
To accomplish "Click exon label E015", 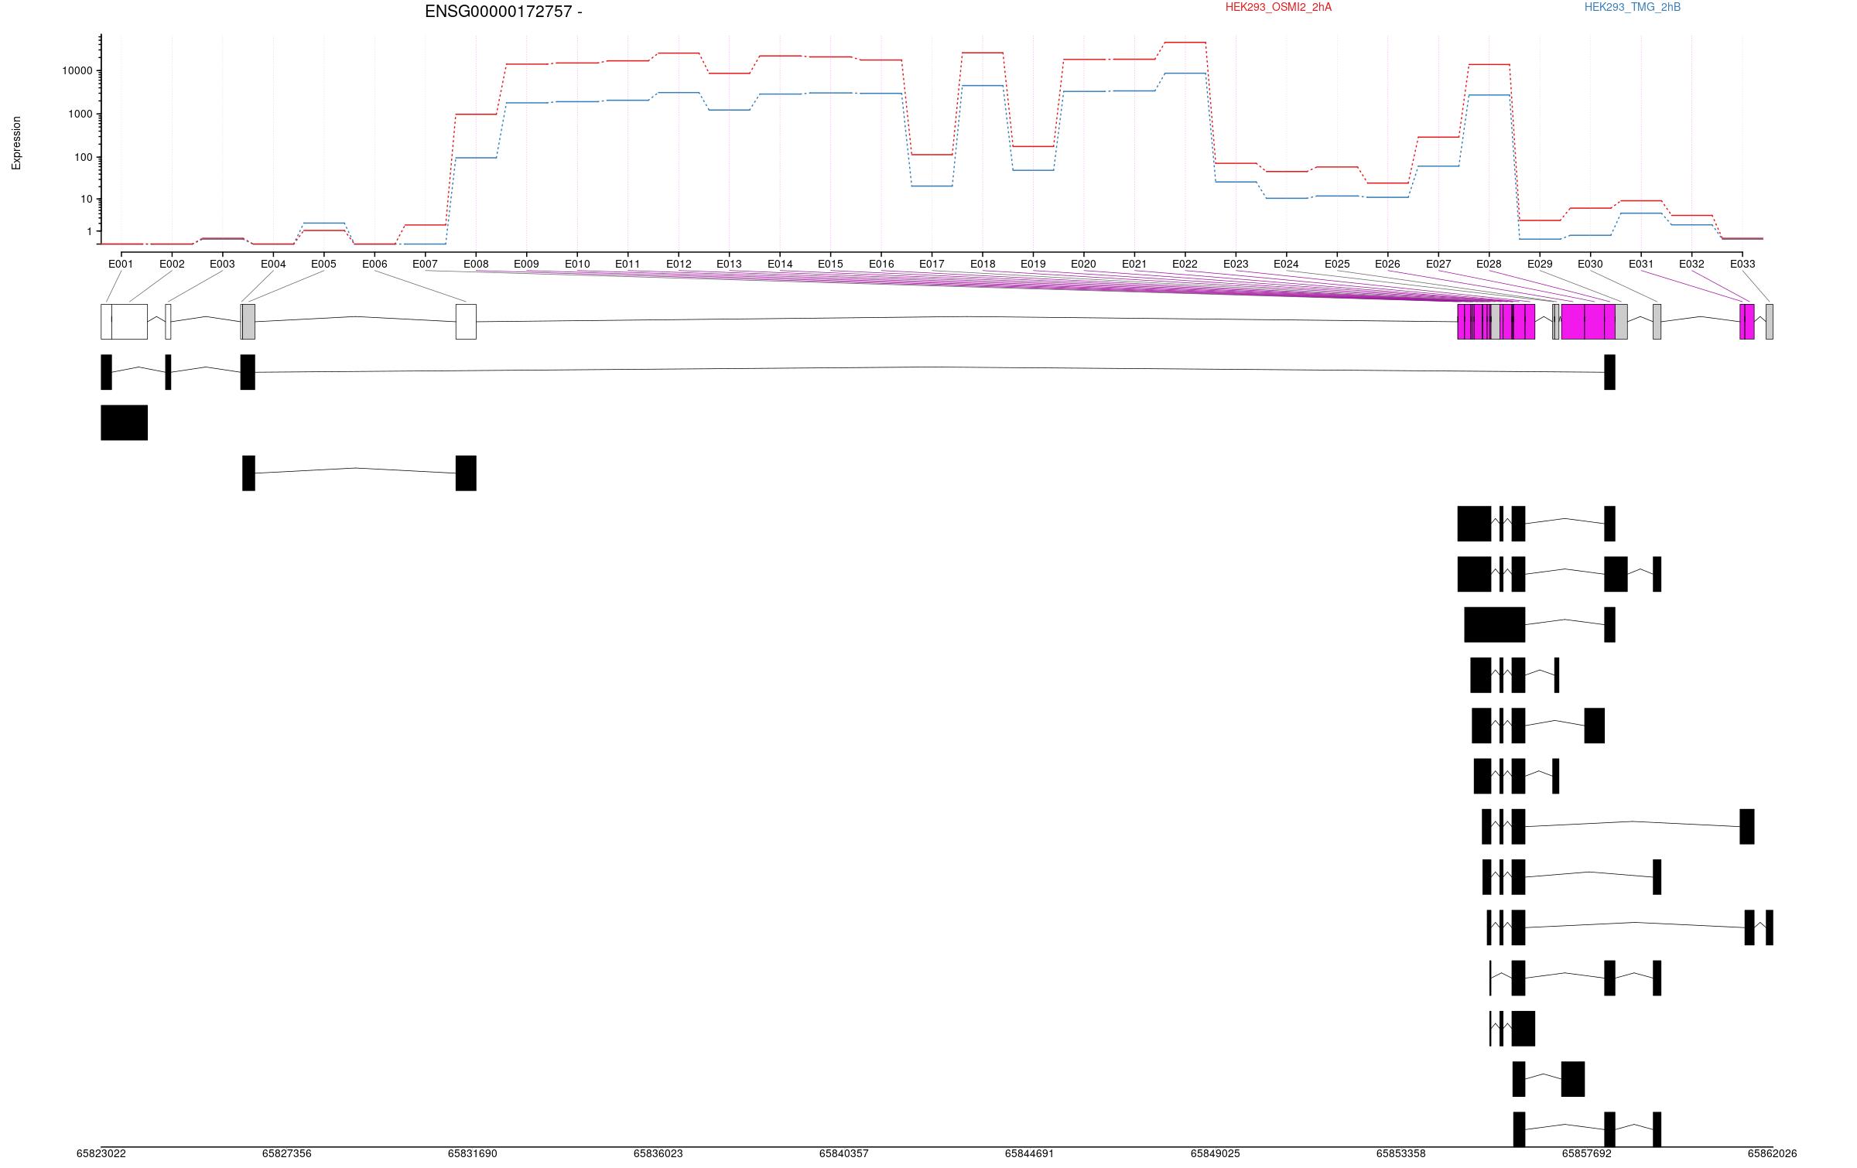I will (x=830, y=264).
